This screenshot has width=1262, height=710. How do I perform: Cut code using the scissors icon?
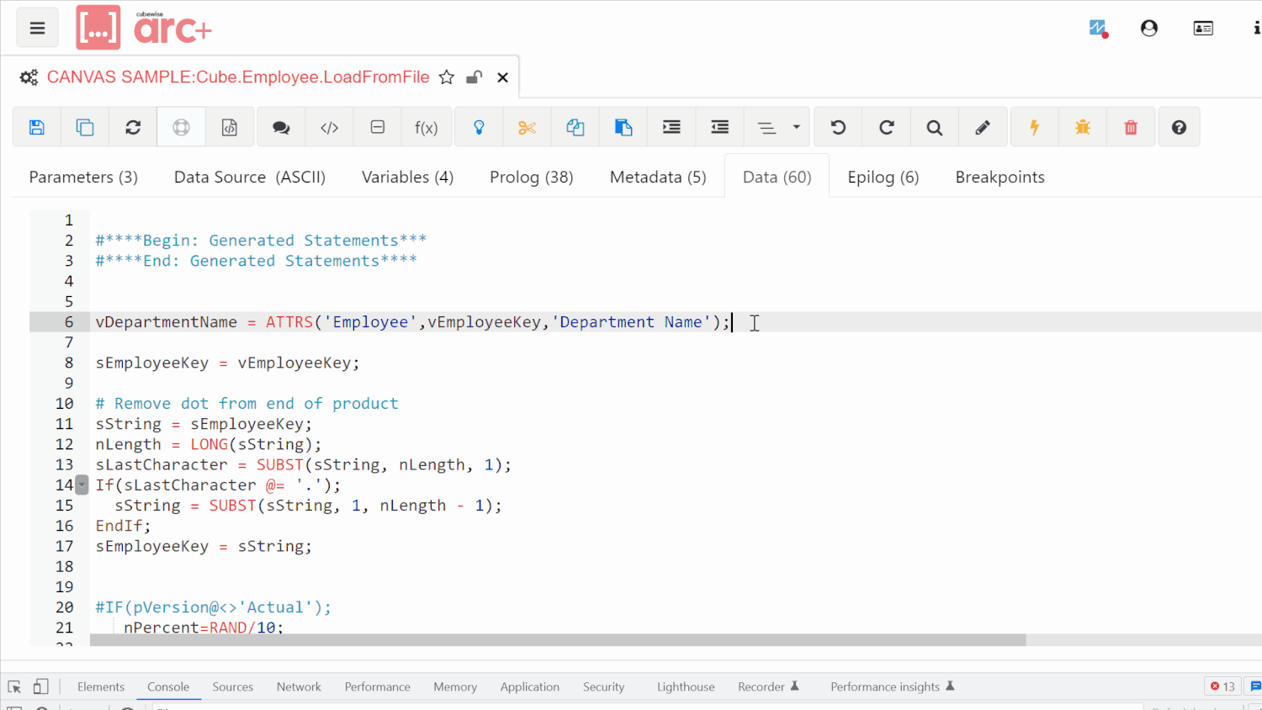click(527, 126)
